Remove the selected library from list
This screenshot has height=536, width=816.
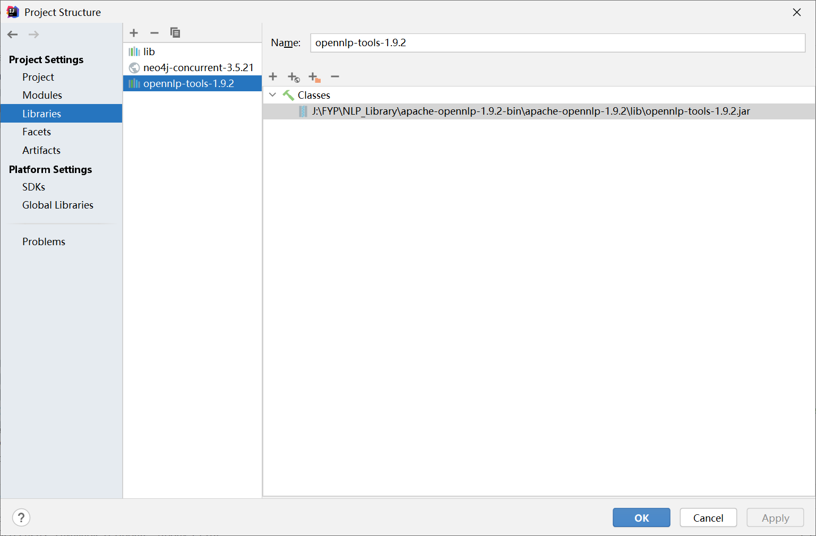[154, 33]
